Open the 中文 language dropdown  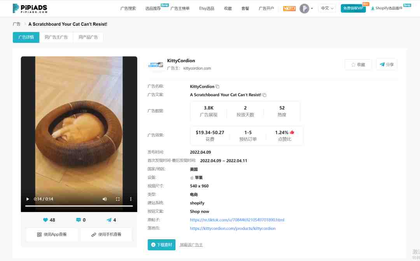(327, 8)
